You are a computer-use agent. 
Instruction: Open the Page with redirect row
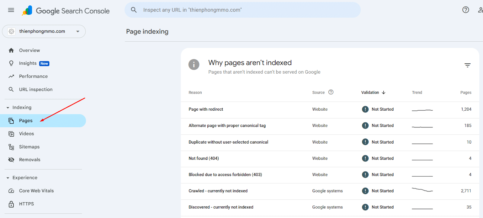tap(206, 109)
